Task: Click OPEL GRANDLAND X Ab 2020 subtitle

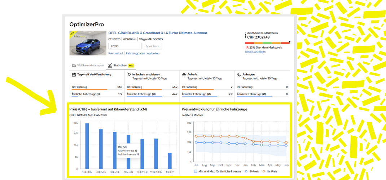Action: (88, 115)
